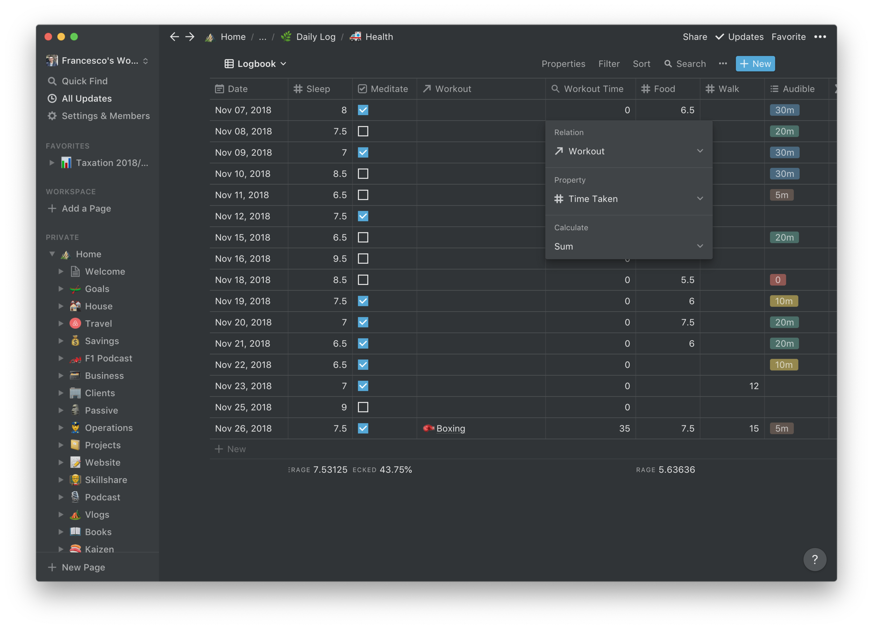Uncheck Meditate for Nov 12, 2018

click(363, 216)
